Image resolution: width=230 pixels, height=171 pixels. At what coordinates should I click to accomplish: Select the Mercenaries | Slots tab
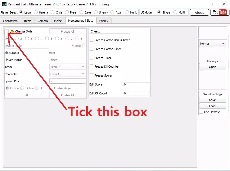[81, 21]
